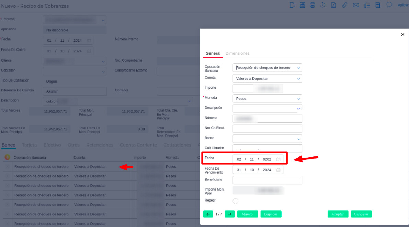
Task: Go to previous record with left arrow
Action: pos(208,214)
